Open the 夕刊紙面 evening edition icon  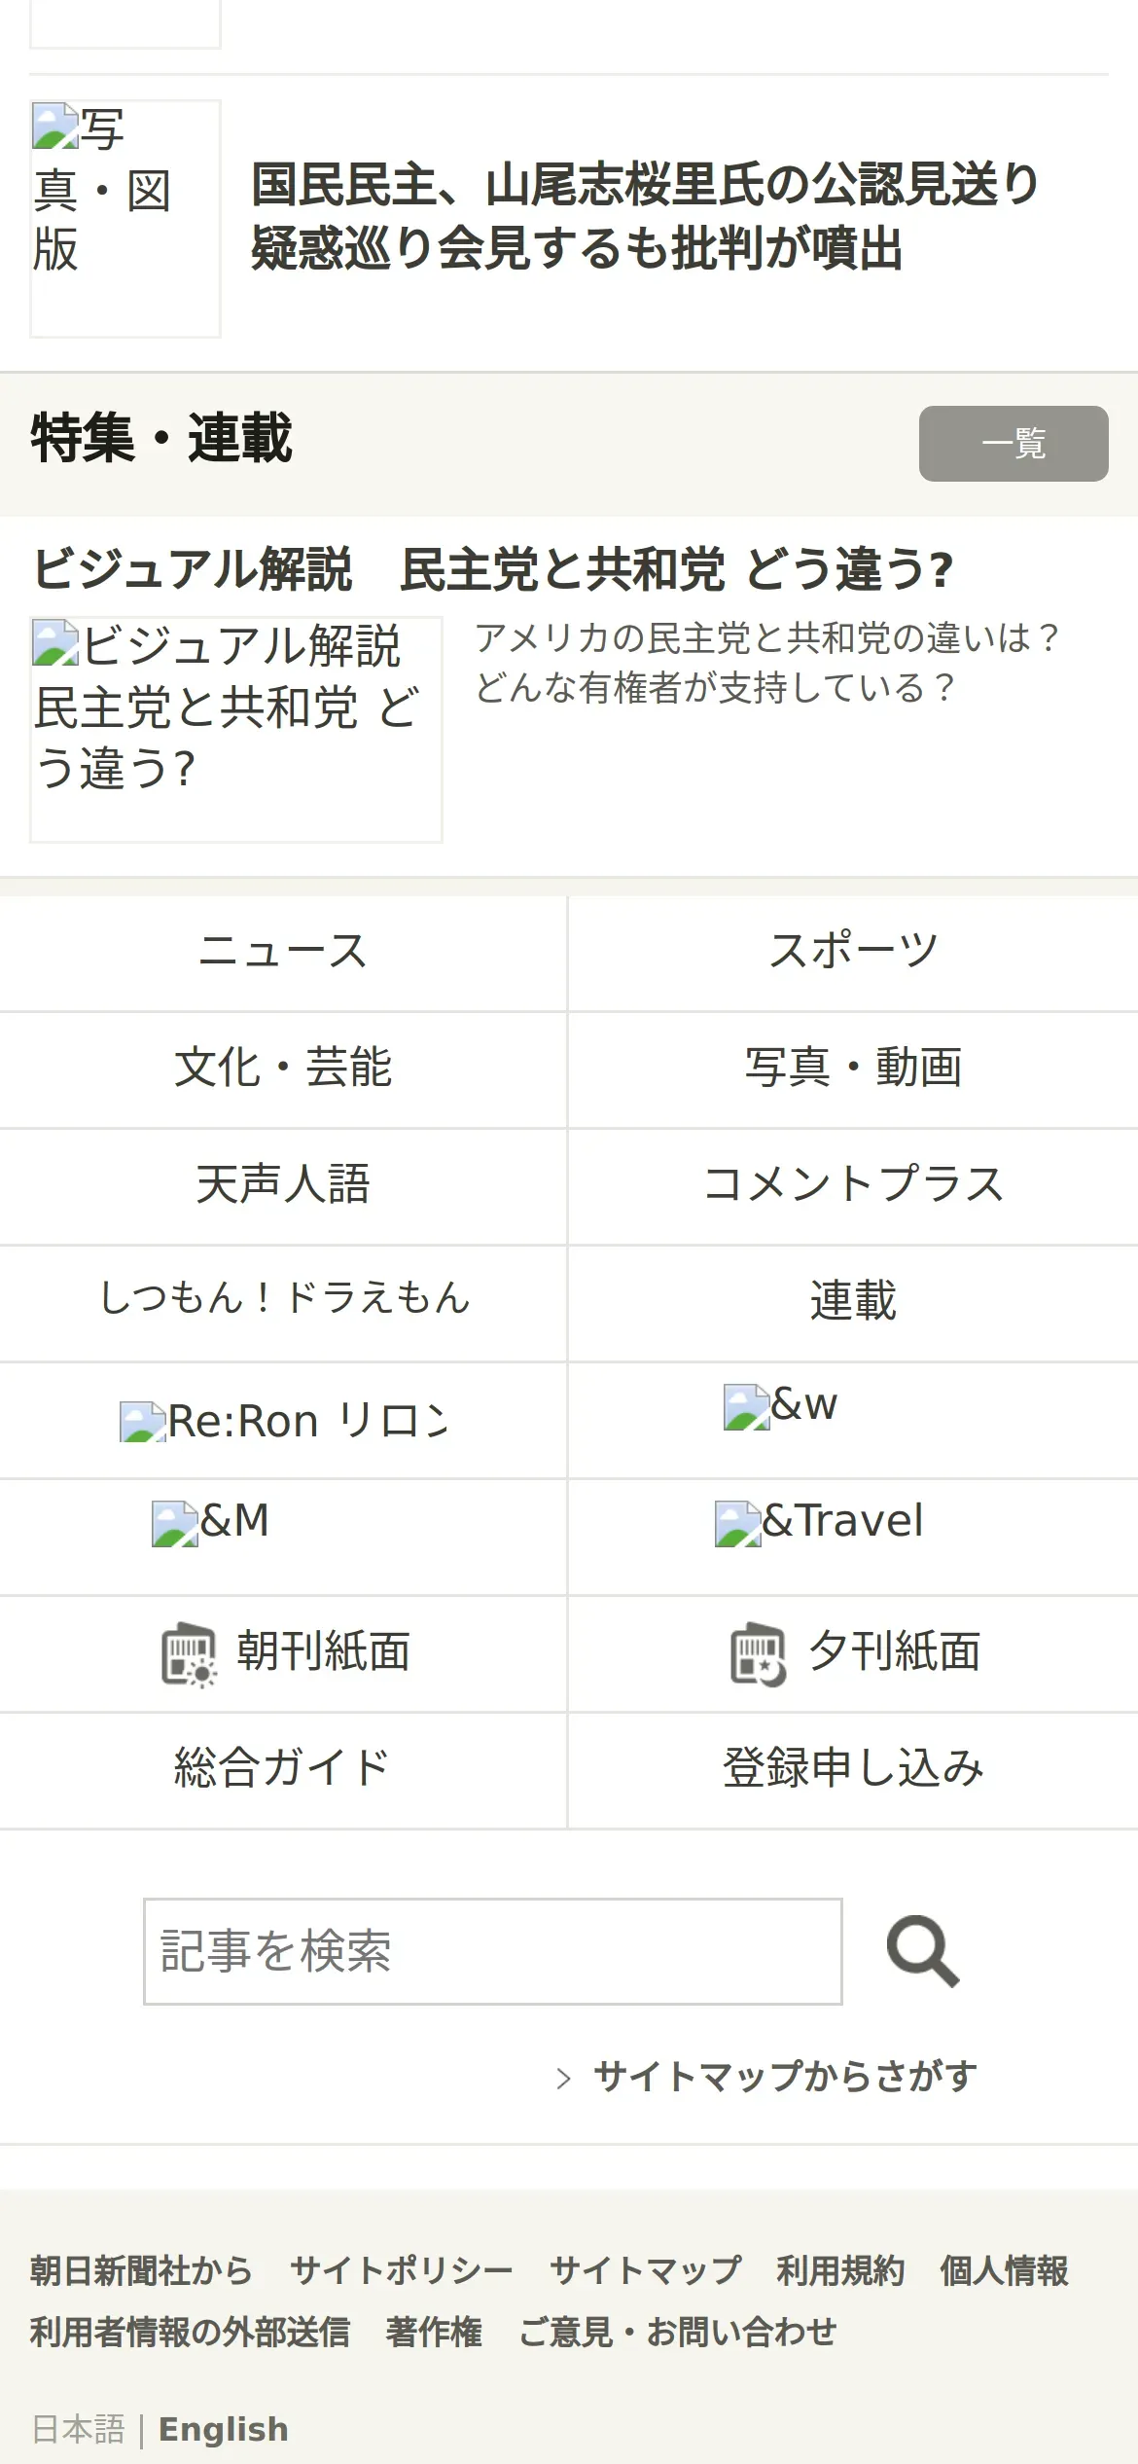(759, 1654)
